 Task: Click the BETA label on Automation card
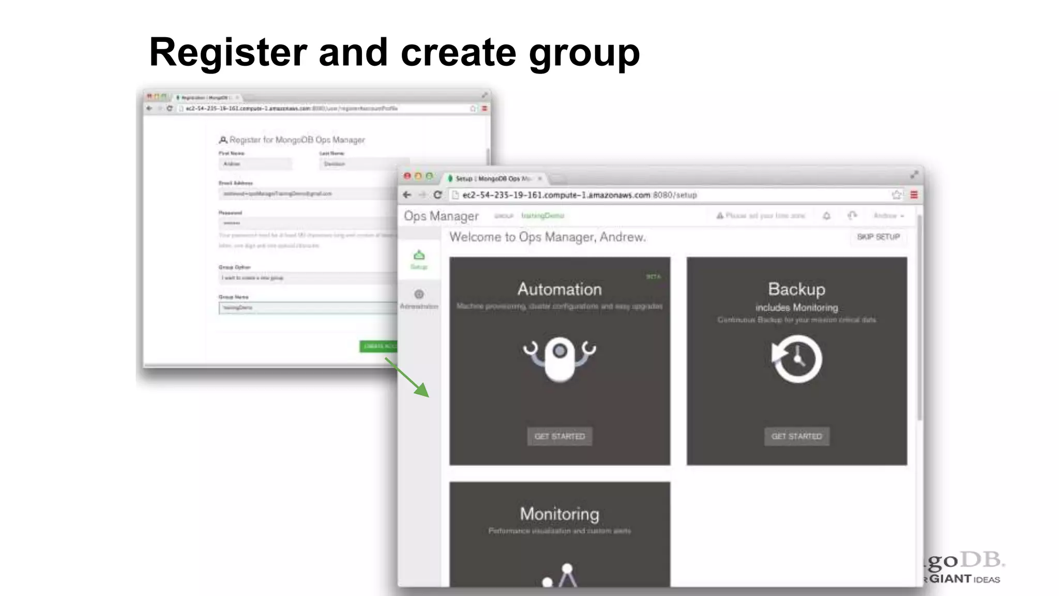pyautogui.click(x=653, y=277)
